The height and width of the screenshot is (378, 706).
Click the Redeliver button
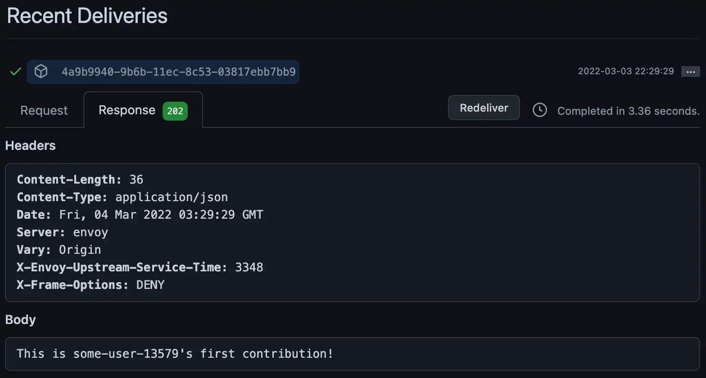point(484,108)
